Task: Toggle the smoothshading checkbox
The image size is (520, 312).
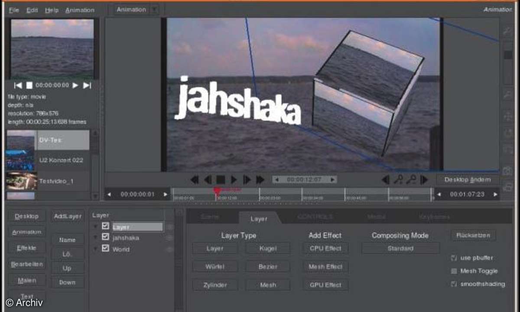Action: (454, 284)
